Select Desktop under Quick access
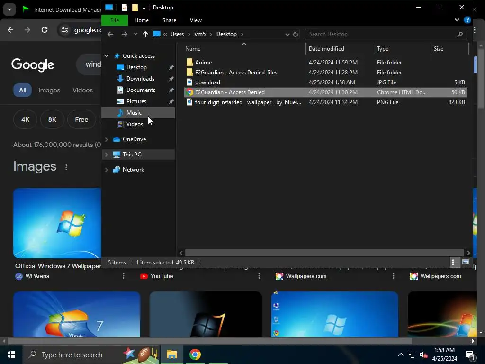Screen dimensions: 485x364 [136, 67]
